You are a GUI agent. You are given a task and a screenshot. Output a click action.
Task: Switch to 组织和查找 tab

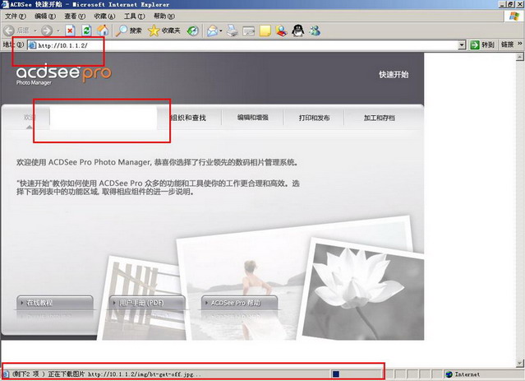pos(188,118)
